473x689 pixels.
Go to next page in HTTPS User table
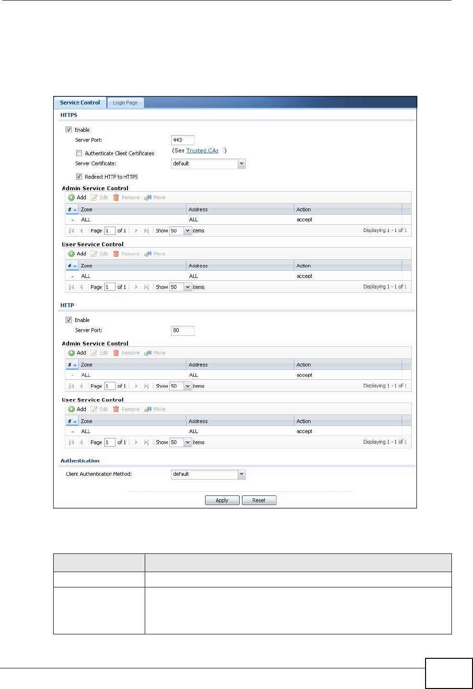[x=136, y=287]
